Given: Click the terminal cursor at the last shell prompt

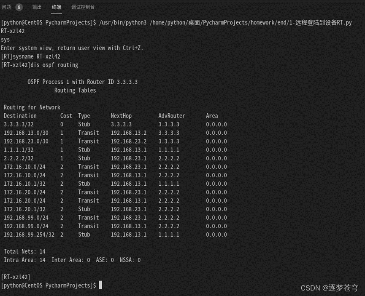Looking at the screenshot, I should click(100, 285).
